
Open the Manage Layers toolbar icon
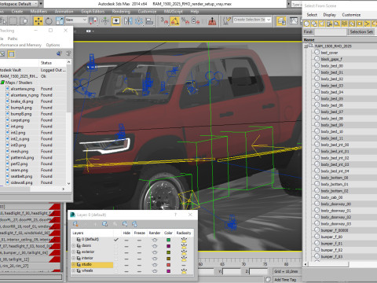[281, 20]
